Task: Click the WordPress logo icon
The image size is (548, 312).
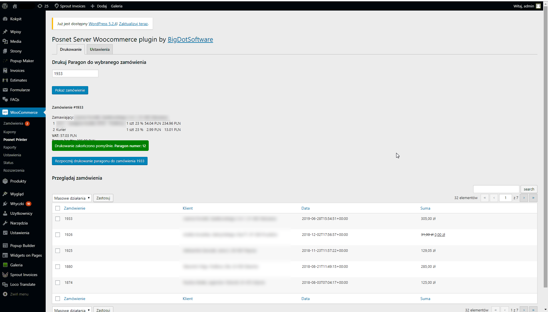Action: tap(5, 6)
